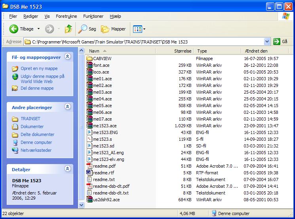
Task: Click the Opret en ny mappe icon
Action: [x=15, y=68]
